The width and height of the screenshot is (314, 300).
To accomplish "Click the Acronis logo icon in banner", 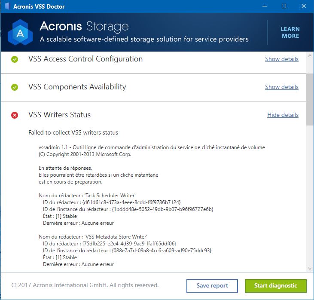I will coord(20,33).
